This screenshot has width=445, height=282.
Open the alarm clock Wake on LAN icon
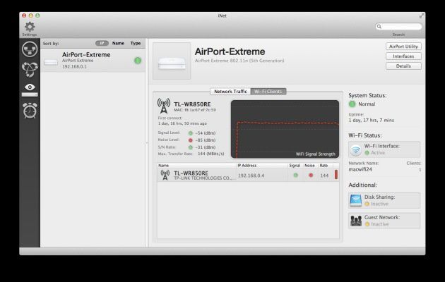30,111
